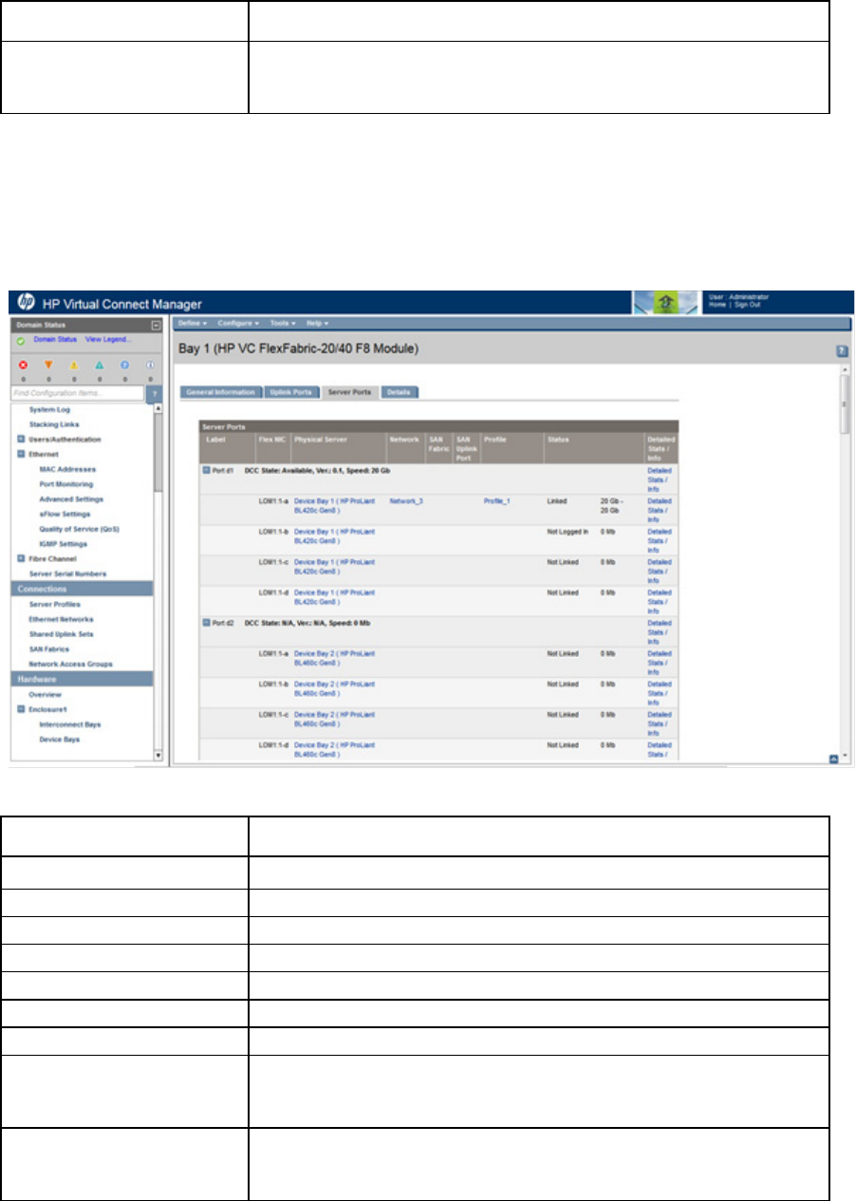Switch to the General Information tab
The width and height of the screenshot is (856, 1201).
219,391
